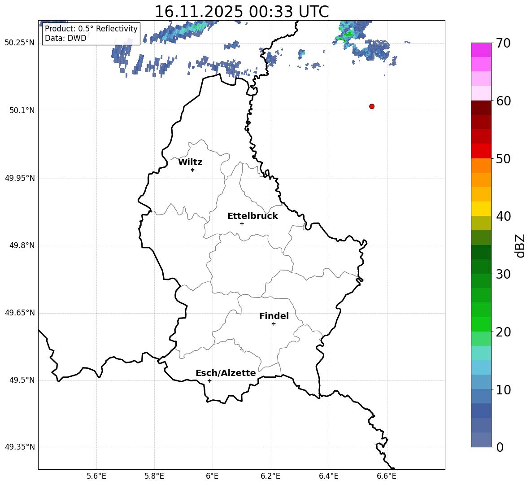This screenshot has height=485, width=531.
Task: Click the yellow color band at 40 dBZ
Action: [481, 209]
